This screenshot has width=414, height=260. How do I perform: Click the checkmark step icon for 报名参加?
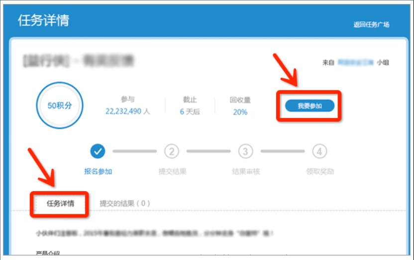pyautogui.click(x=98, y=151)
